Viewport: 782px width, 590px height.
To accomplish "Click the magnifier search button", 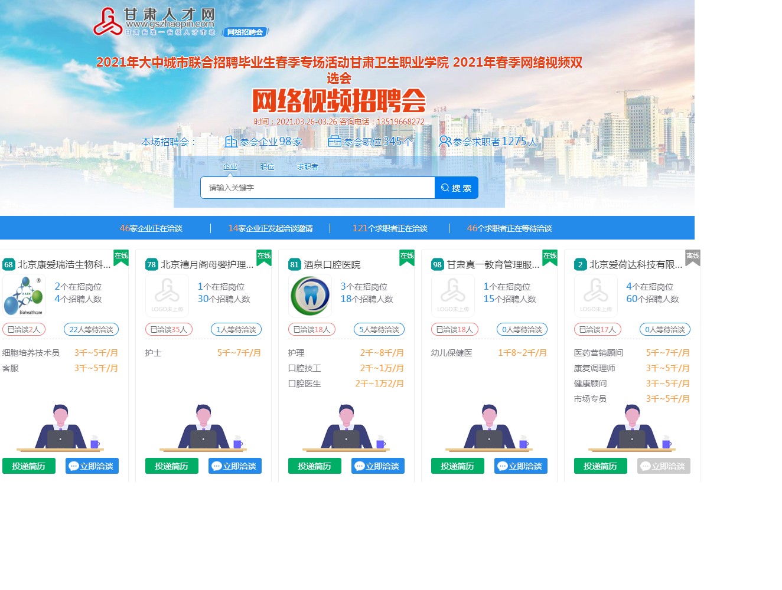I will (x=456, y=188).
